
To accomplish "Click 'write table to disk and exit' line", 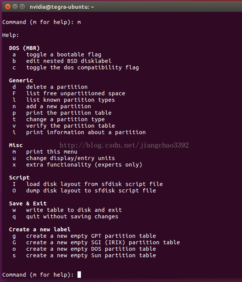I will tap(67, 210).
